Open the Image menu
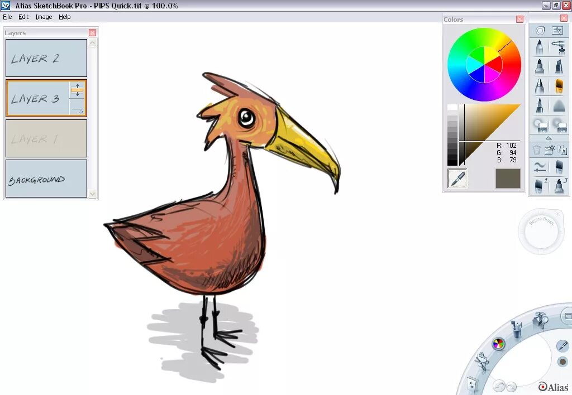Viewport: 572px width, 395px height. pos(44,17)
